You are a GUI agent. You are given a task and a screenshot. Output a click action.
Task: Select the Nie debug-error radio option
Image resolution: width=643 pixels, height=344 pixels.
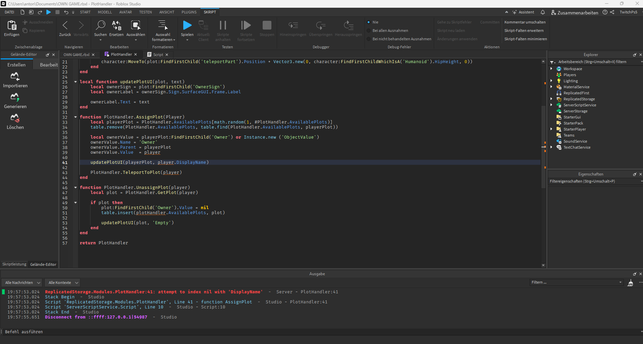tap(369, 22)
